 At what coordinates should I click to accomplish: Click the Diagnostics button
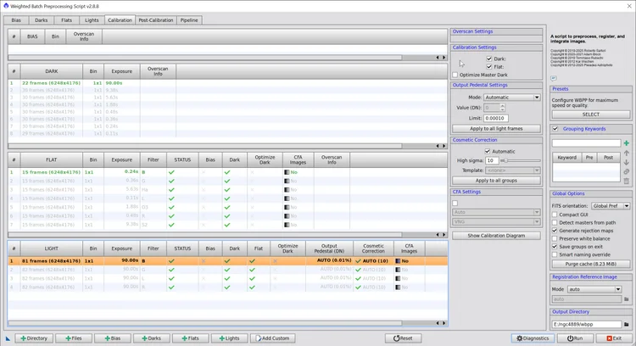coord(533,338)
